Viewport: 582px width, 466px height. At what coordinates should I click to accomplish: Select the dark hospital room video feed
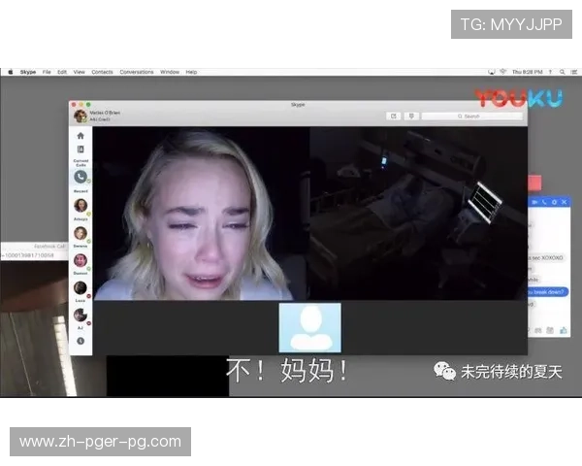tap(419, 214)
